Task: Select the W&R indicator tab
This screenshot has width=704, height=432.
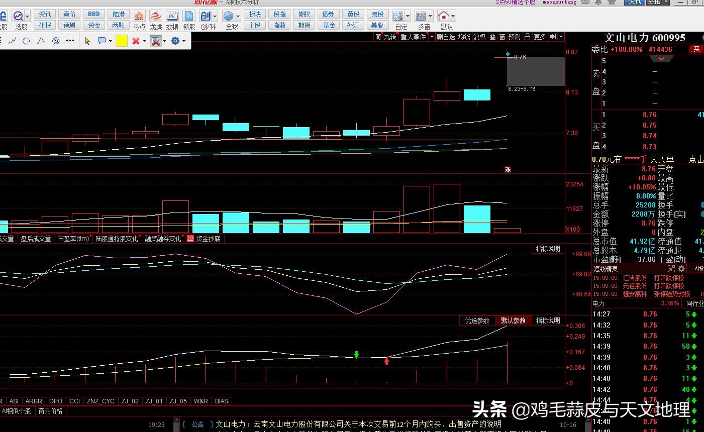Action: 200,401
